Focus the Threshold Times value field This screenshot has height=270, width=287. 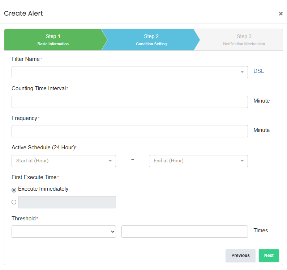point(185,232)
